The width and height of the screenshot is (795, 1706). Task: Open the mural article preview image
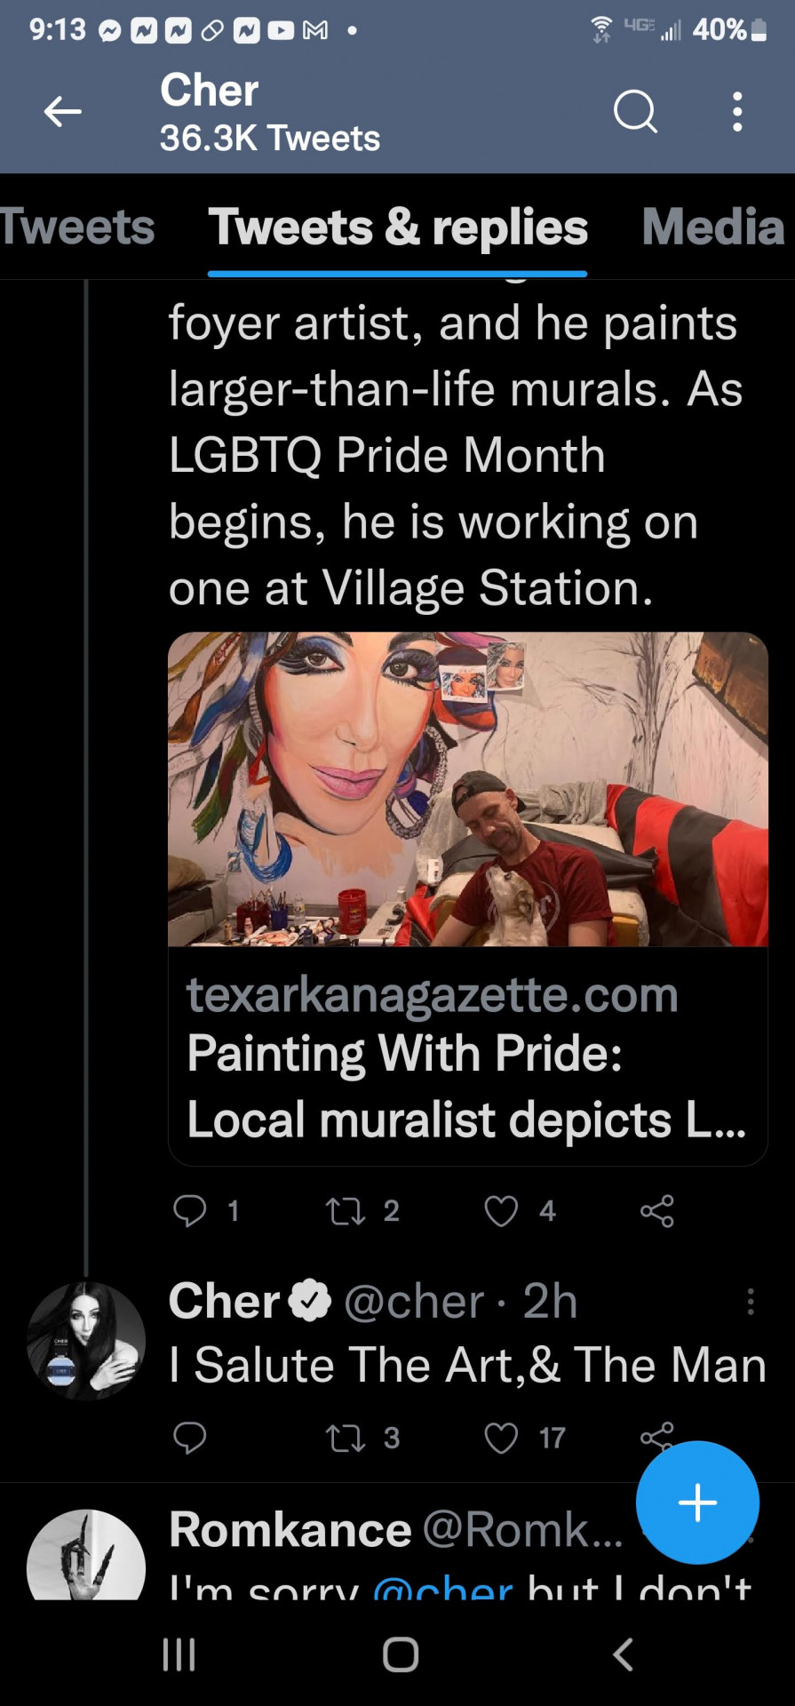(x=468, y=789)
